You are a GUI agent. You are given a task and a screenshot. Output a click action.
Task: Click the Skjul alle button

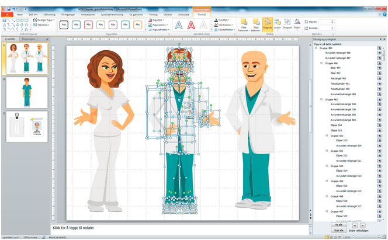pyautogui.click(x=339, y=230)
